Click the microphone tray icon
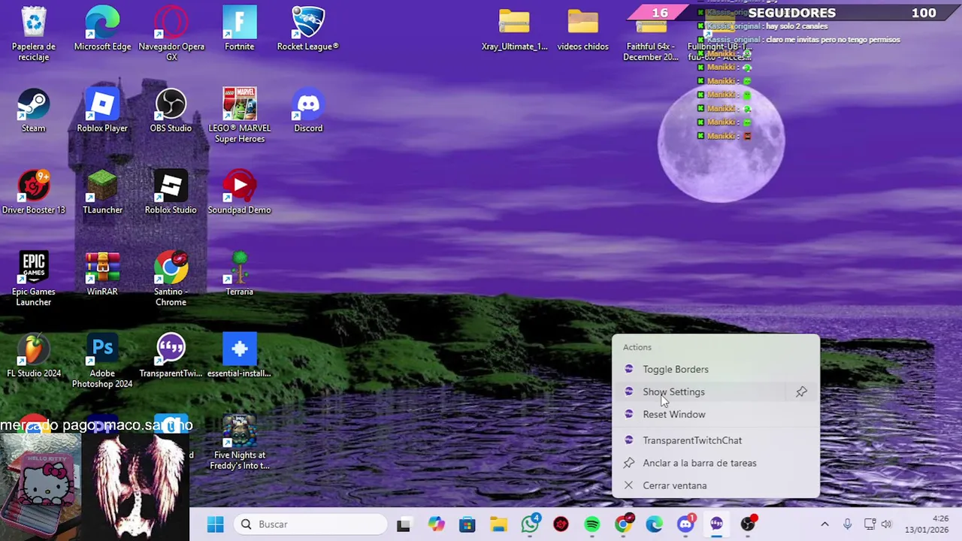 [x=847, y=524]
